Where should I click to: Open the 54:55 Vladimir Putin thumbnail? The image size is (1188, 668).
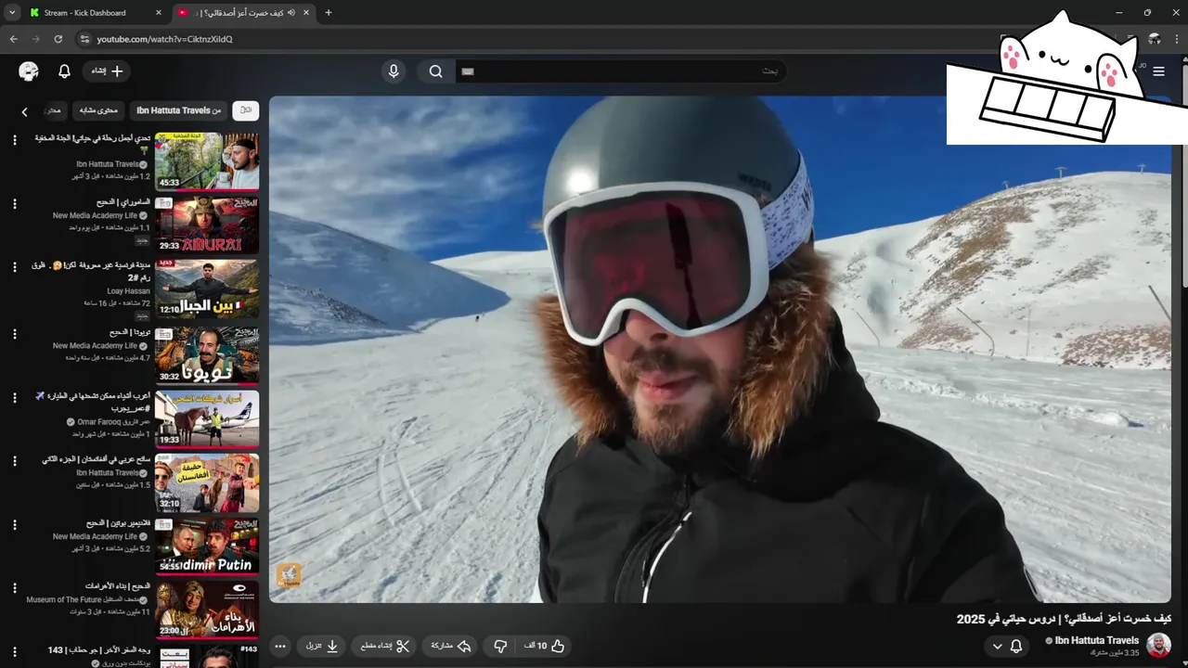click(x=207, y=546)
